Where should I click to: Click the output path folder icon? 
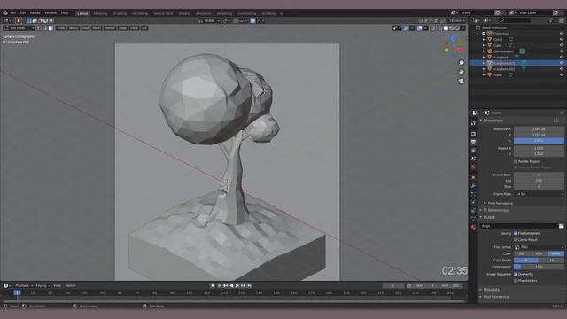[561, 226]
